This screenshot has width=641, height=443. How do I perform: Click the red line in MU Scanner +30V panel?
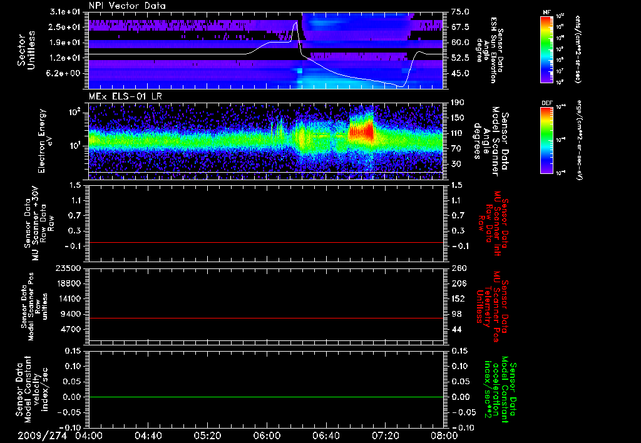[x=266, y=242]
